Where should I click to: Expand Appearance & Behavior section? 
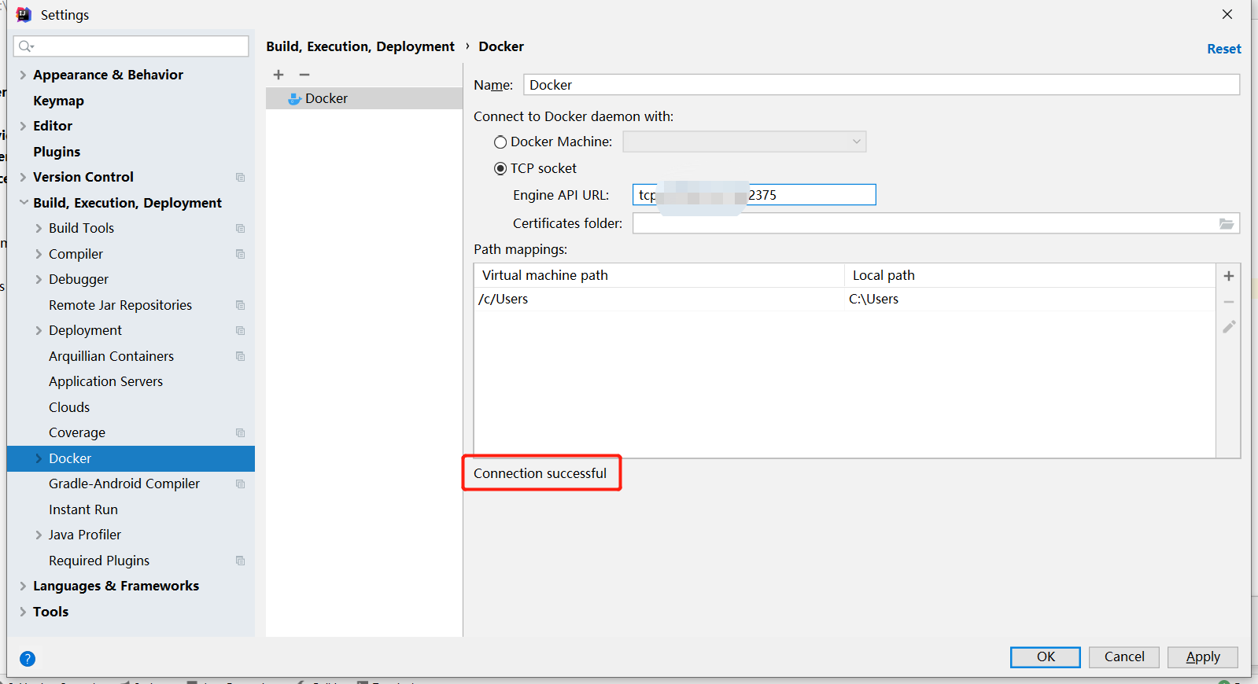click(23, 75)
